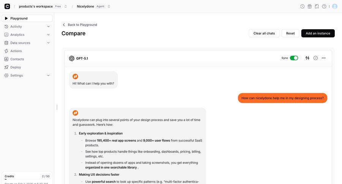Click the Contacts icon in sidebar
Image resolution: width=342 pixels, height=184 pixels.
(x=6, y=59)
